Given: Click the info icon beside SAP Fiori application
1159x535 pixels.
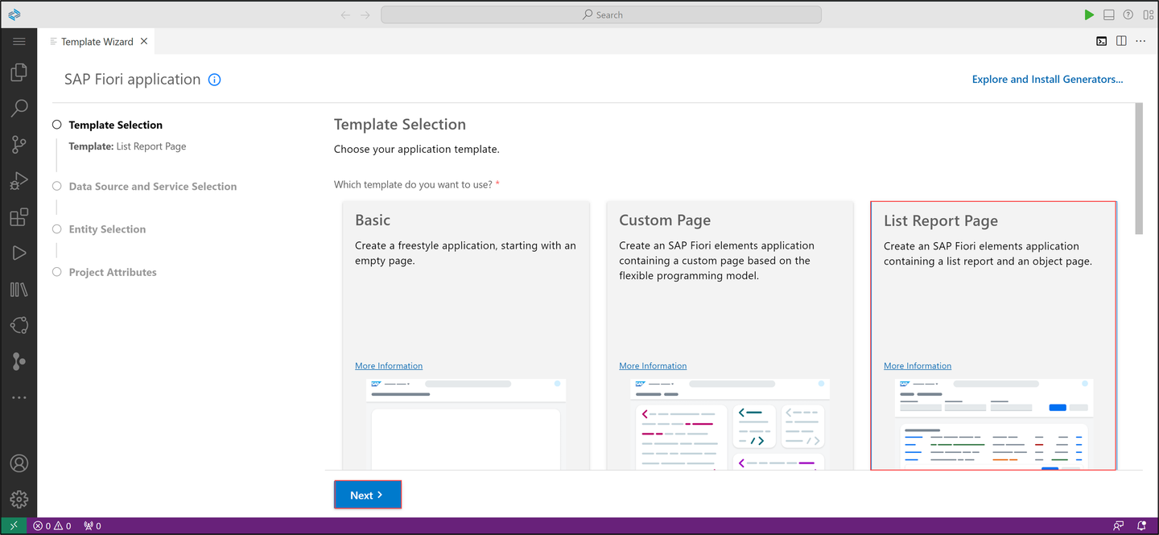Looking at the screenshot, I should click(x=214, y=80).
